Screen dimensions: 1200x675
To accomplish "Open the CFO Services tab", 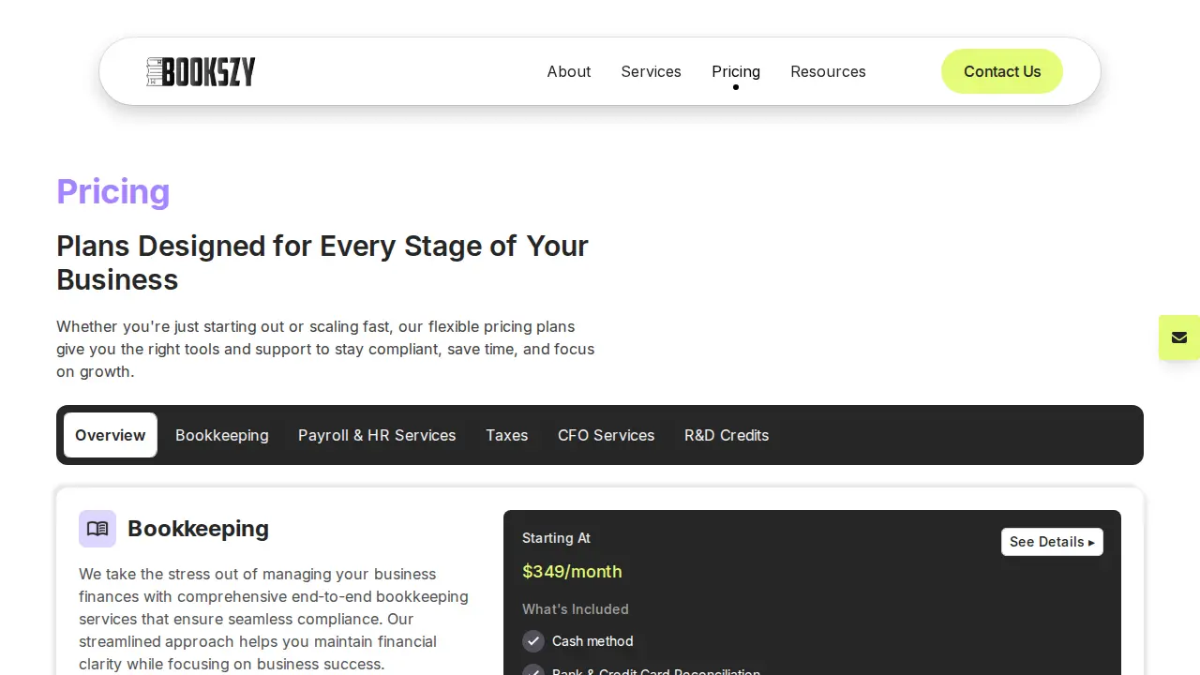I will 607,435.
